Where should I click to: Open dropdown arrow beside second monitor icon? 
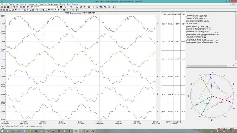[x=73, y=7]
